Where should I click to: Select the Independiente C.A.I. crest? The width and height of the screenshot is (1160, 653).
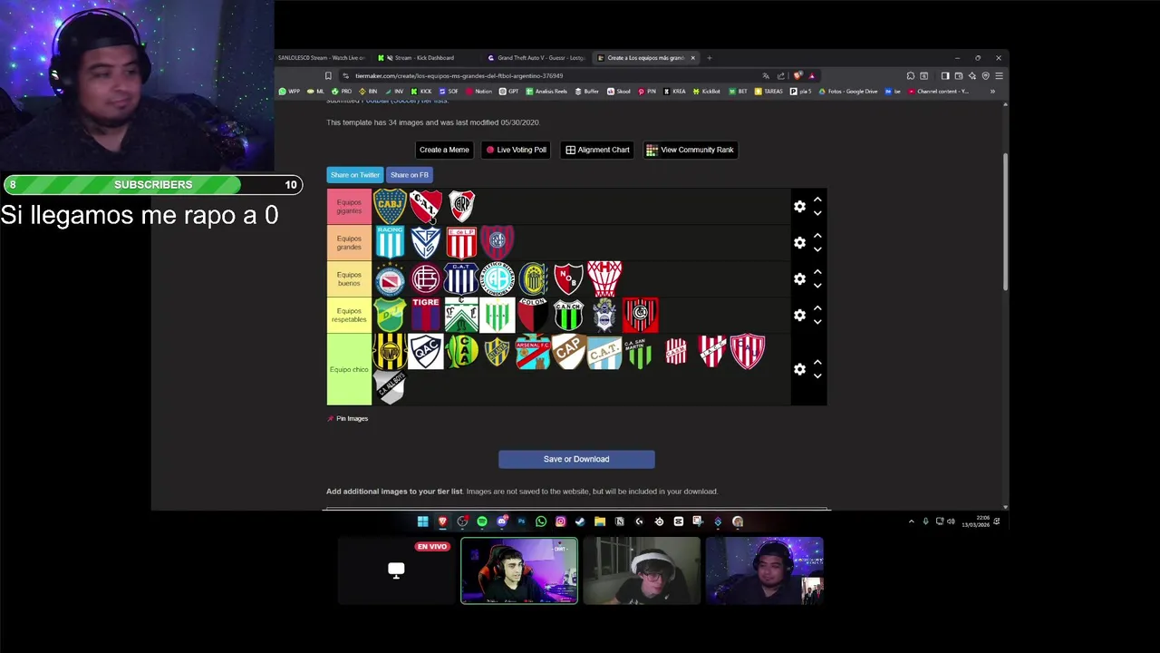(x=425, y=206)
